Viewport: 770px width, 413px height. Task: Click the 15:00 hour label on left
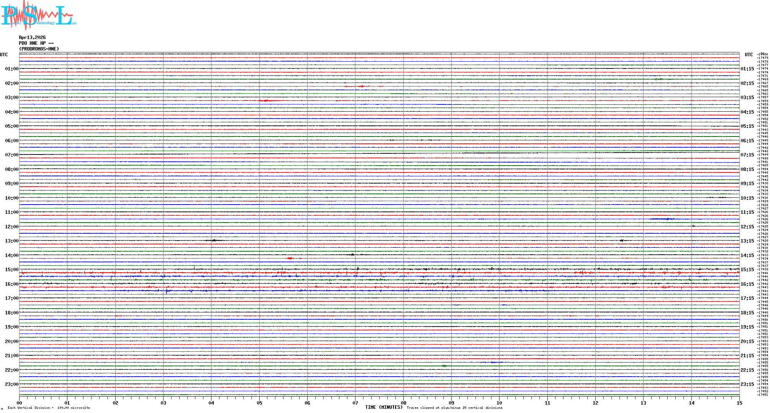coord(11,270)
